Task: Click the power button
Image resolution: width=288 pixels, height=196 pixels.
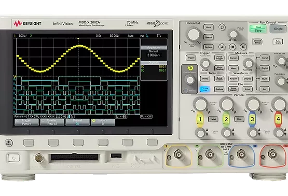Action: (x=13, y=158)
